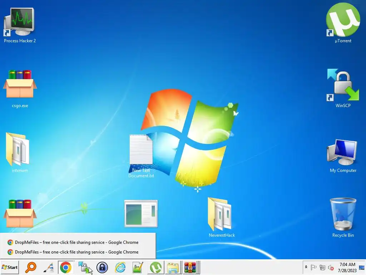Viewport: 366px width, 275px height.
Task: Open Windows Explorer from the taskbar
Action: click(173, 267)
